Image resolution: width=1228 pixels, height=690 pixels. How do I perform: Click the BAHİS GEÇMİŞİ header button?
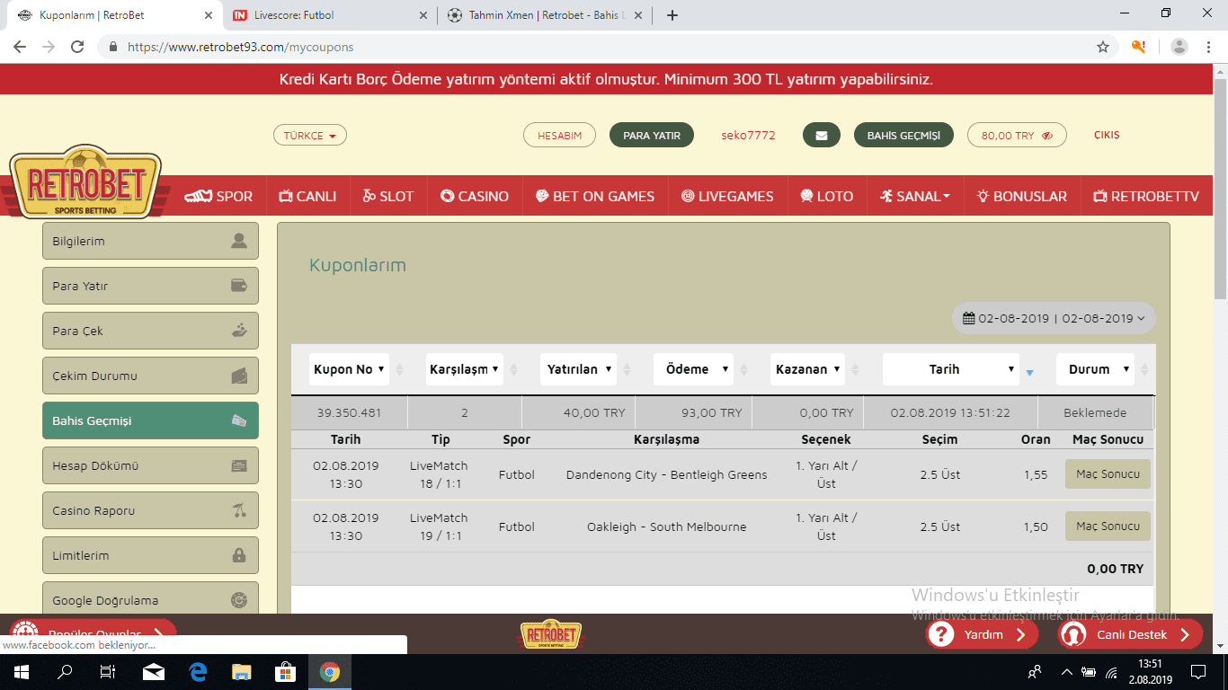click(903, 136)
